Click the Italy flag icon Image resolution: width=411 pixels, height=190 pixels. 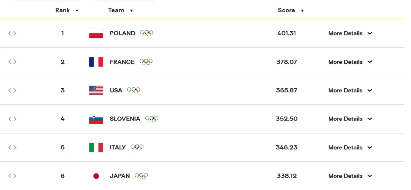tap(96, 147)
